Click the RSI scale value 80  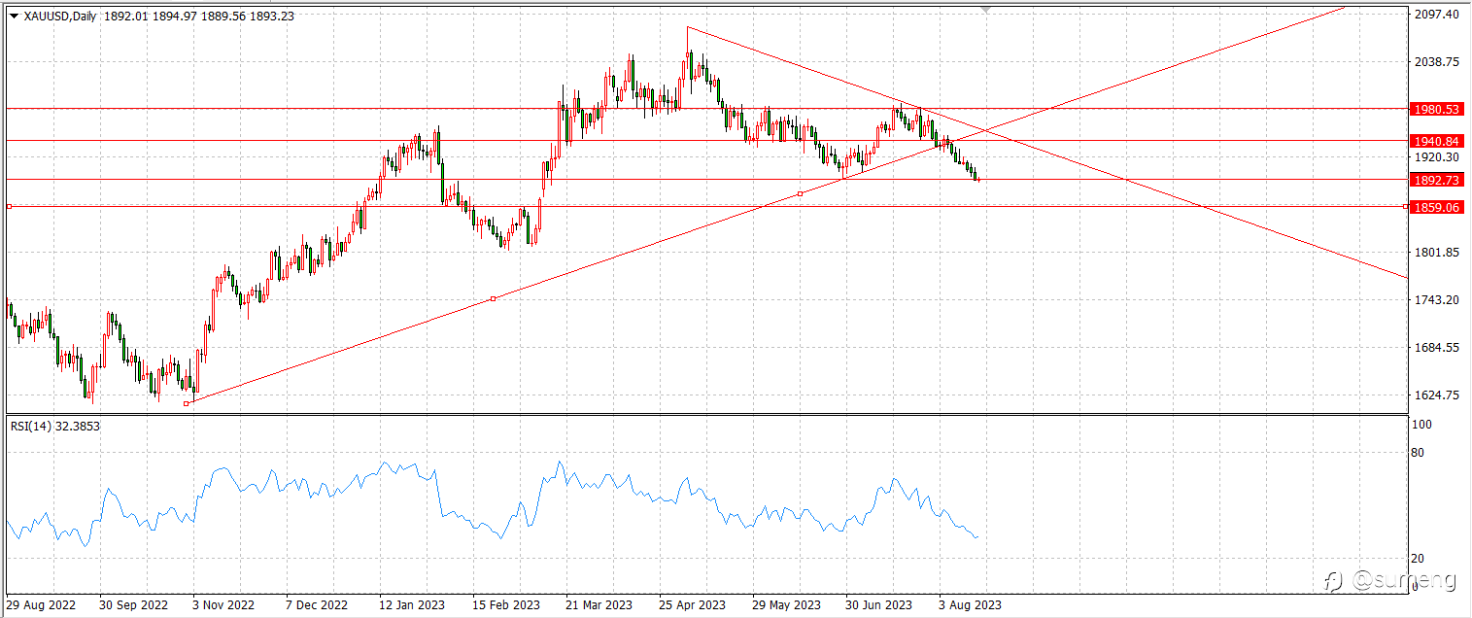[1418, 453]
